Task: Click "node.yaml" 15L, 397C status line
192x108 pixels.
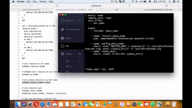Action: [100, 69]
